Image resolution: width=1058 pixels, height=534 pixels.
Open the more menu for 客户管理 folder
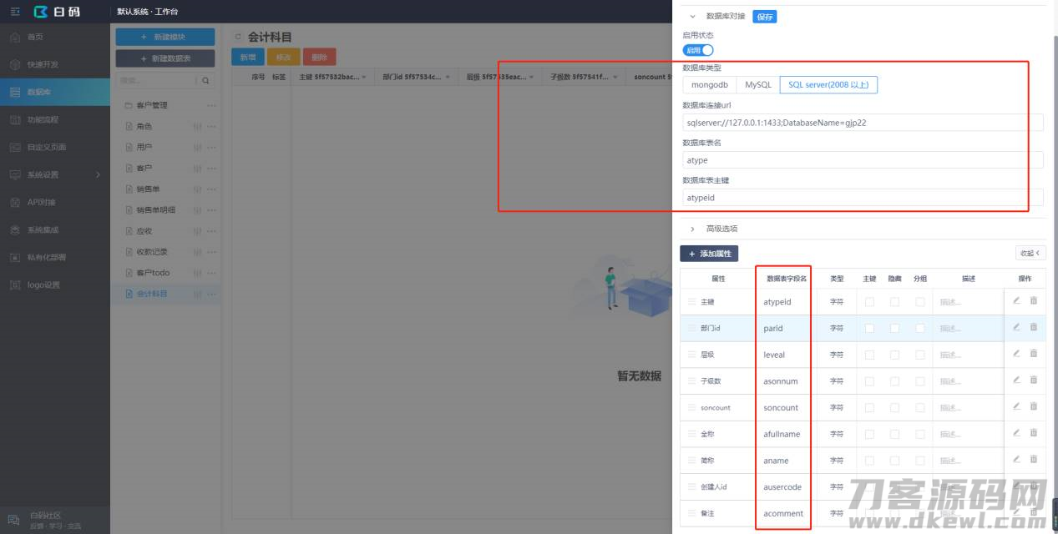[211, 105]
